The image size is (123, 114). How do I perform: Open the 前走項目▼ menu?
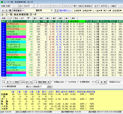click(x=117, y=11)
